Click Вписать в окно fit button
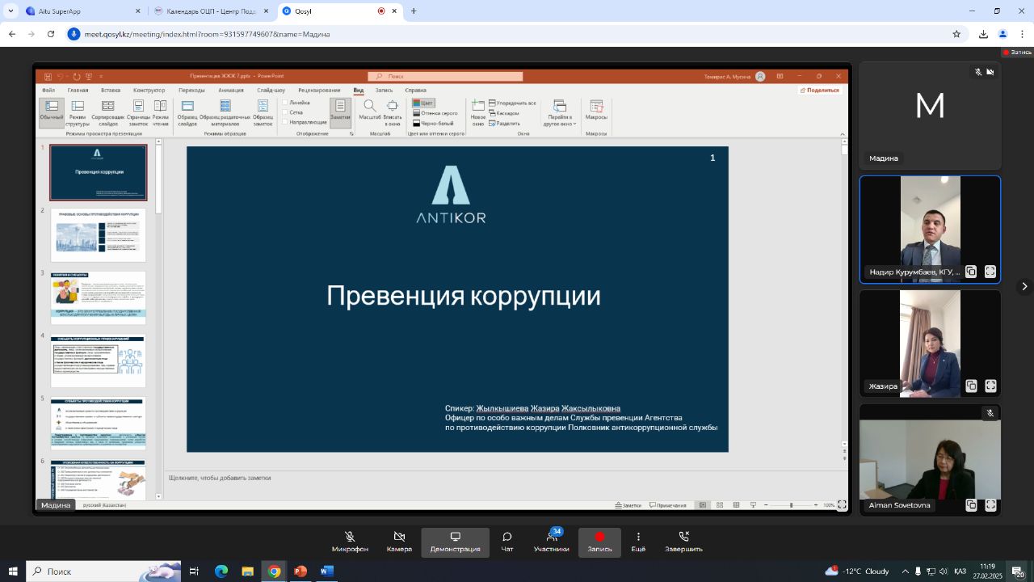This screenshot has width=1034, height=582. point(393,113)
